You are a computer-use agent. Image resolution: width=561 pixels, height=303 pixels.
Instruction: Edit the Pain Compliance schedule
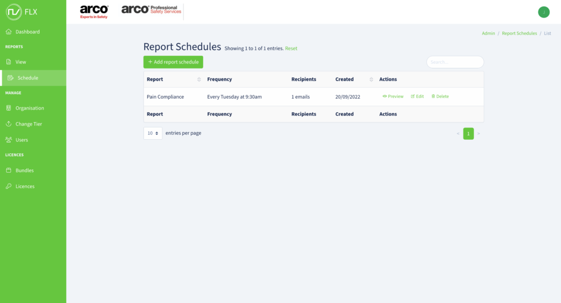(x=417, y=96)
